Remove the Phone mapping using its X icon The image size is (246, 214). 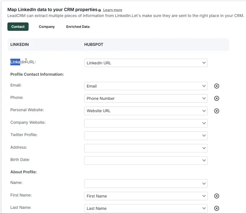(217, 98)
